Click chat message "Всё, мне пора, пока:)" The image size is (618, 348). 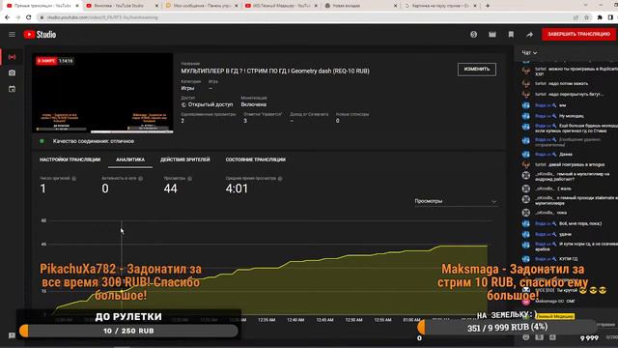pyautogui.click(x=580, y=223)
